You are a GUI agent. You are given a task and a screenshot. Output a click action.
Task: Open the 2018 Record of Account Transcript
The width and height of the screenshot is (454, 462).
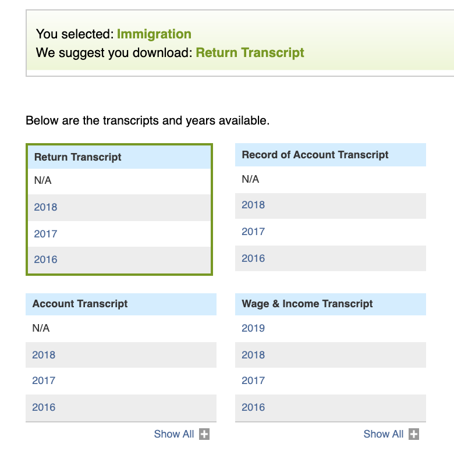pos(253,205)
